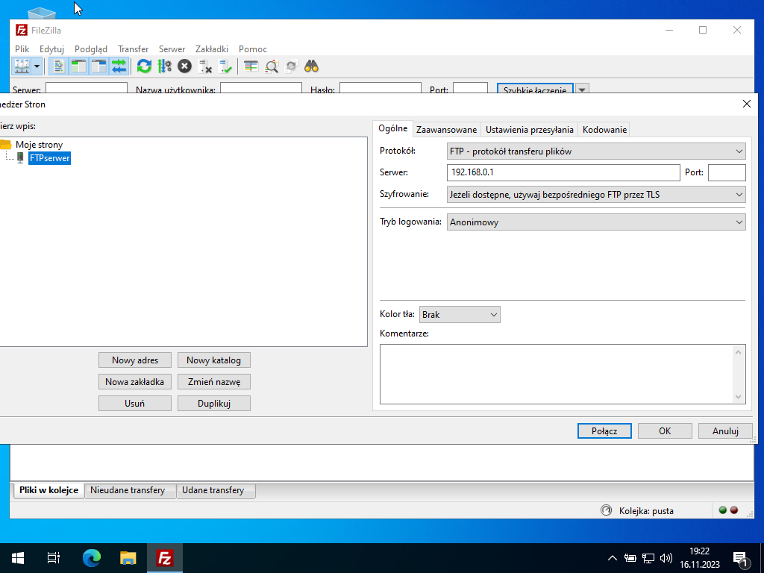Click the red activity indicator light
Screen dimensions: 764x573
(734, 510)
